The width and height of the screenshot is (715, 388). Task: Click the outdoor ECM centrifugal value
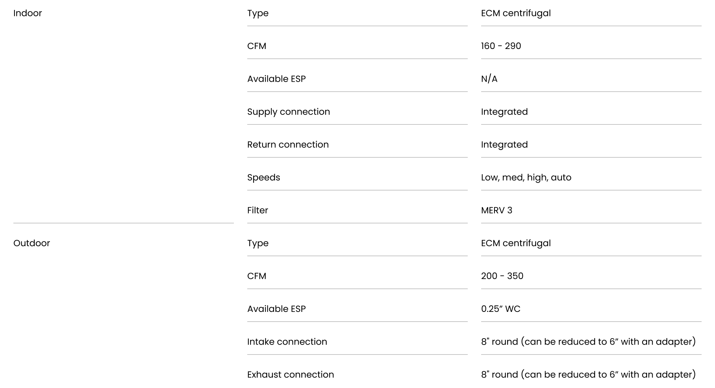coord(516,244)
